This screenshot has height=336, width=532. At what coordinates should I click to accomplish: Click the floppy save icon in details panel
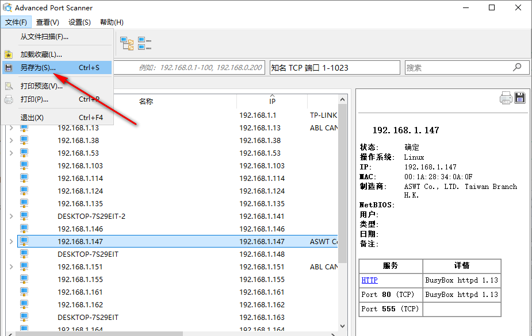pyautogui.click(x=520, y=98)
